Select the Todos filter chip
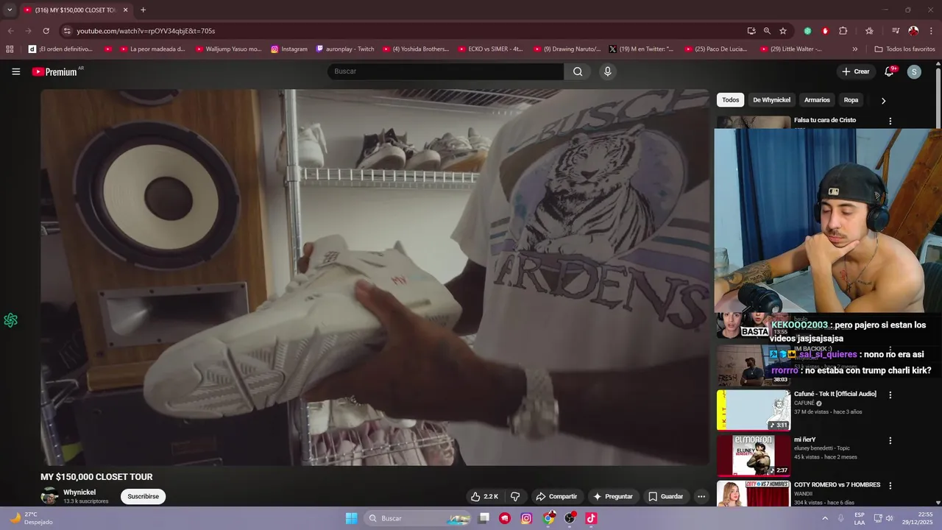Image resolution: width=942 pixels, height=530 pixels. click(x=730, y=100)
